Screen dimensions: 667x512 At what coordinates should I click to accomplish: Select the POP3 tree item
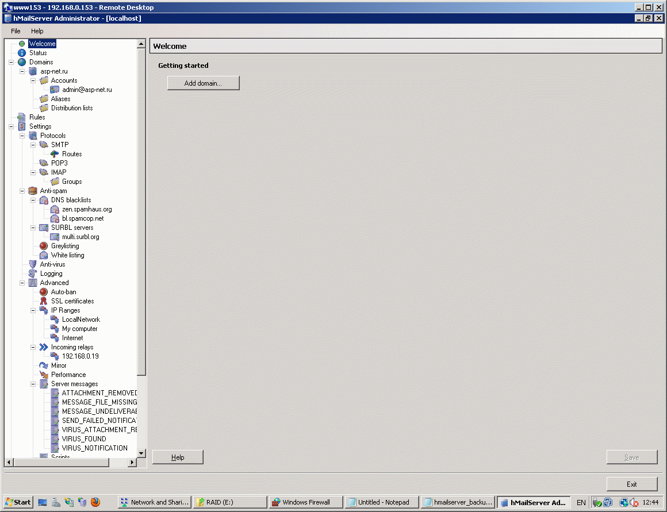[x=59, y=163]
